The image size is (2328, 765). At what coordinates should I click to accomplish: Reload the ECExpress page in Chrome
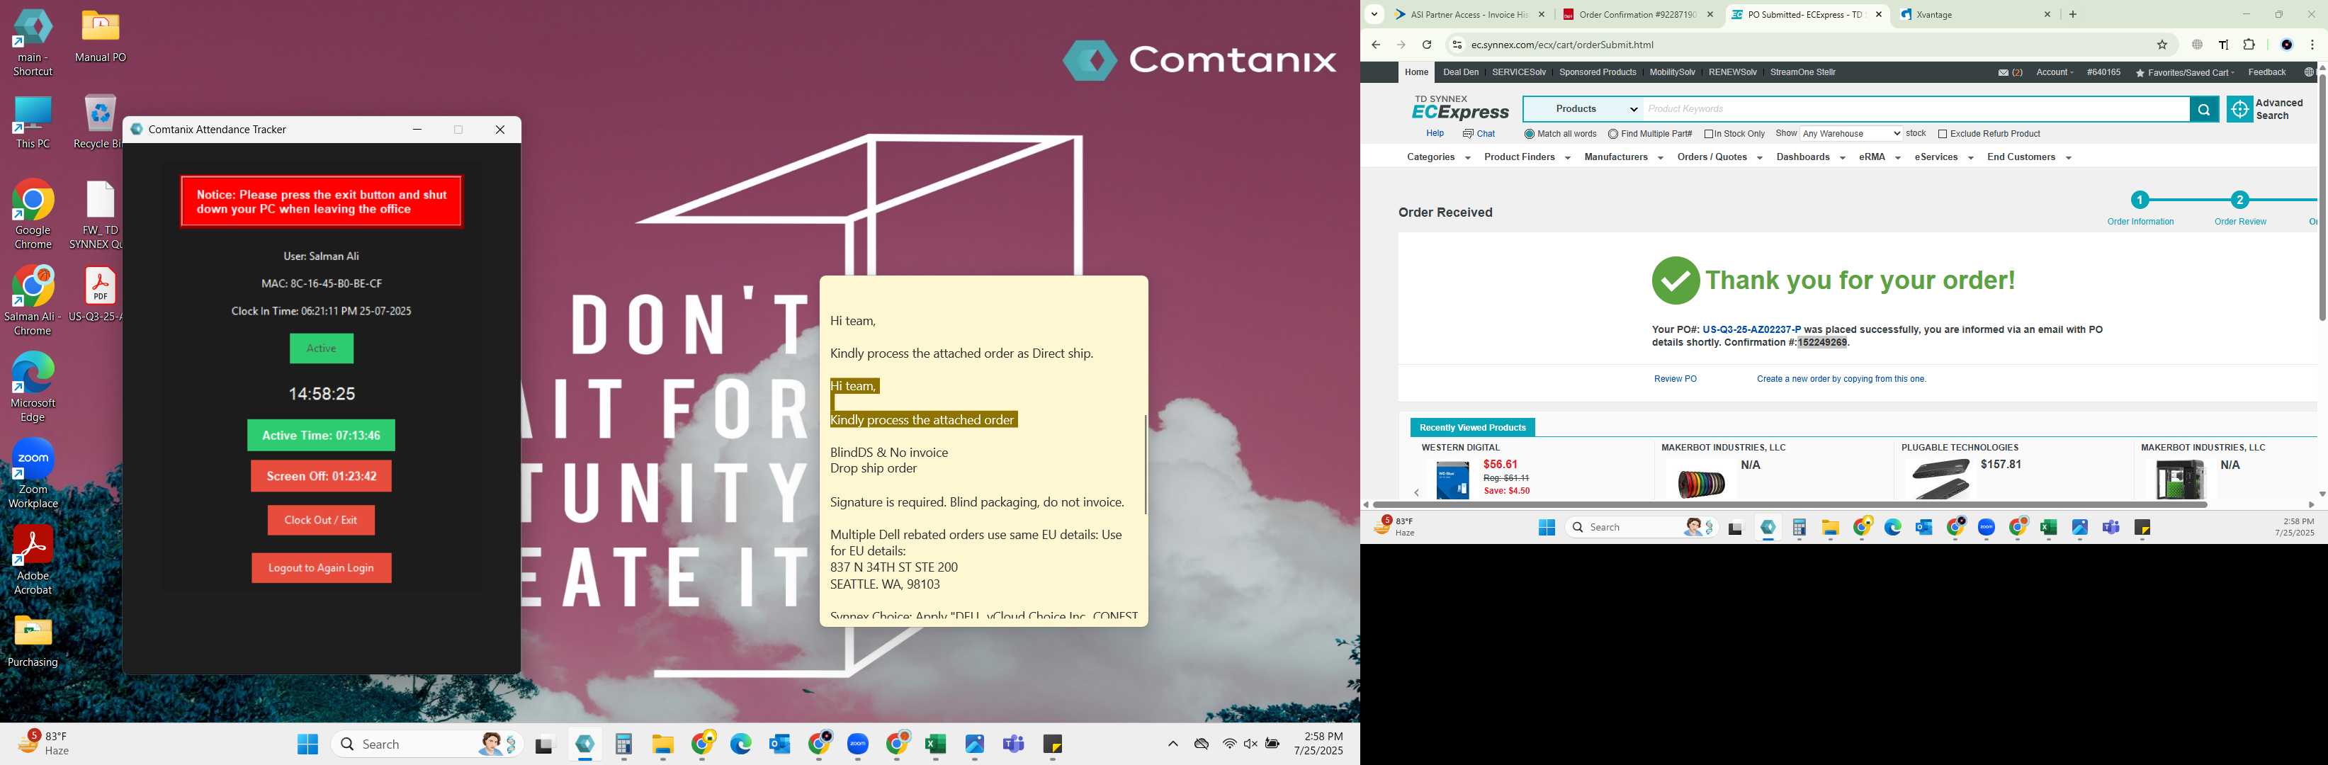[x=1426, y=44]
